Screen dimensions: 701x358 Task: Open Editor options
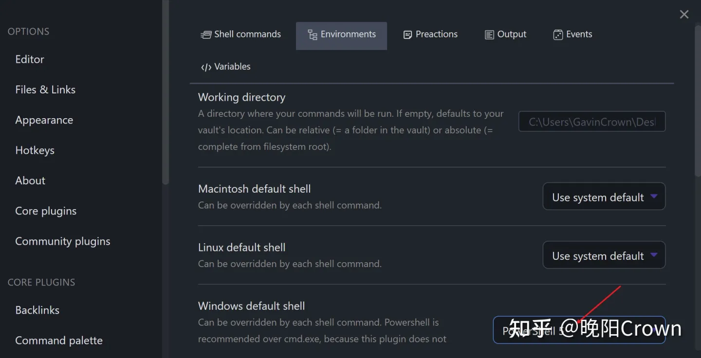[x=30, y=59]
